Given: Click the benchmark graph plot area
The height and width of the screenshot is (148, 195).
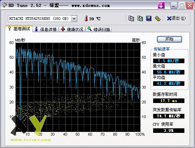Looking at the screenshot, I should coord(78,87).
